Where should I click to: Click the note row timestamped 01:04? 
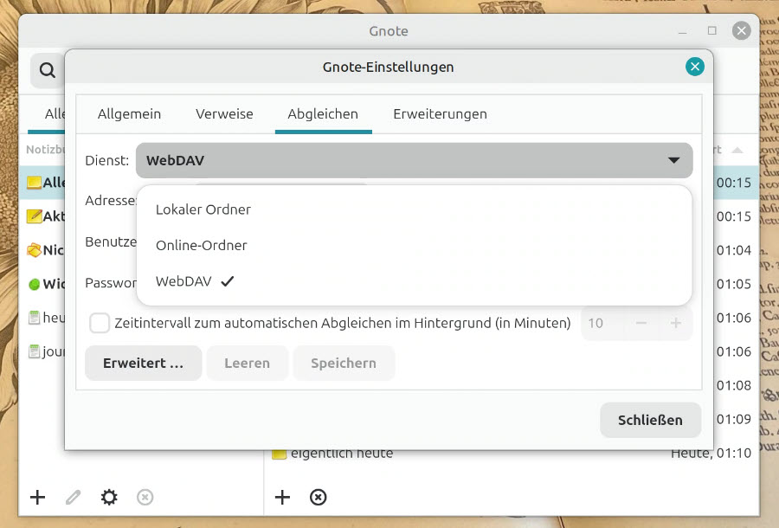[734, 250]
